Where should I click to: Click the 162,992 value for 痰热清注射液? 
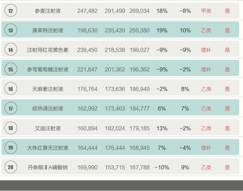(87, 108)
